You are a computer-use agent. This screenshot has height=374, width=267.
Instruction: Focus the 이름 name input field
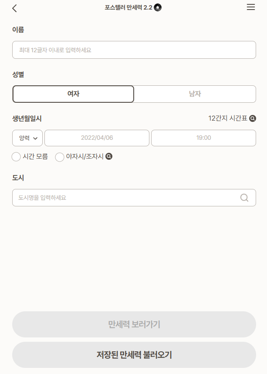pos(134,50)
